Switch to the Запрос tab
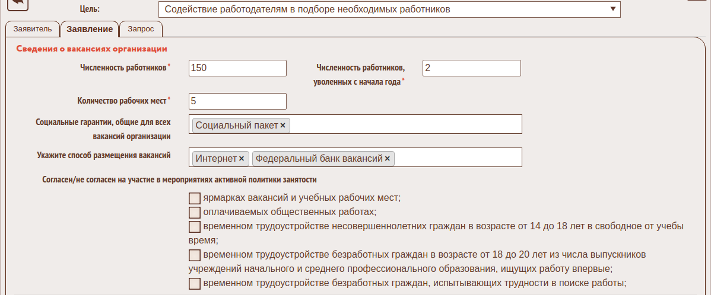Image resolution: width=711 pixels, height=295 pixels. 141,29
